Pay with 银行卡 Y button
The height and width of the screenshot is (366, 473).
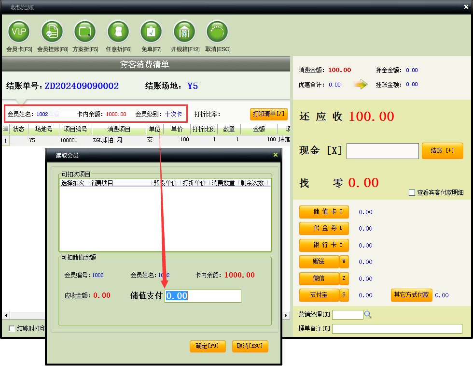pyautogui.click(x=324, y=245)
